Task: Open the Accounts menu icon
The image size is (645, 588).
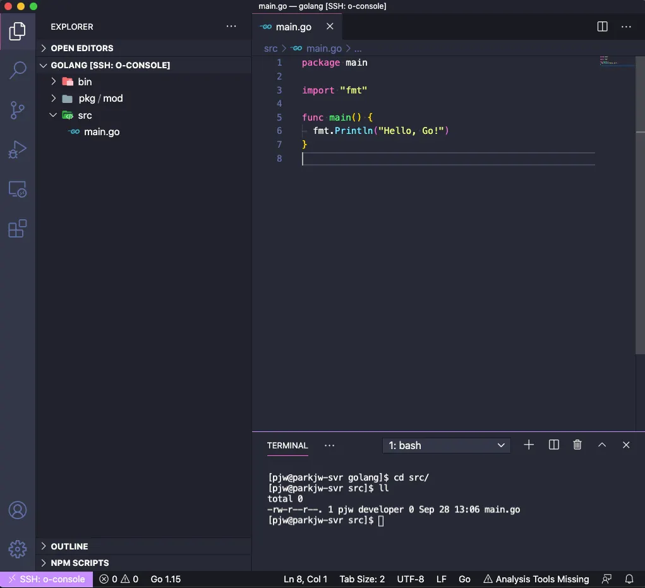Action: [17, 510]
